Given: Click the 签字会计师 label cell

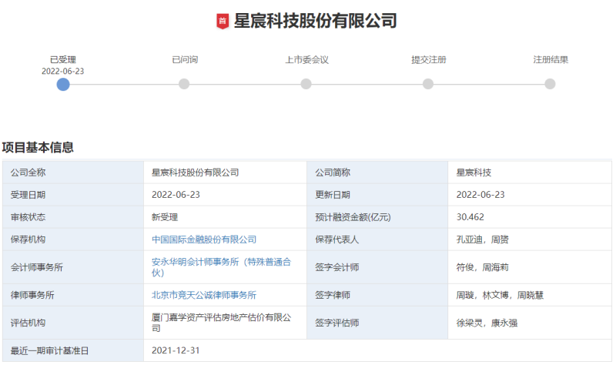Looking at the screenshot, I should click(x=377, y=267).
